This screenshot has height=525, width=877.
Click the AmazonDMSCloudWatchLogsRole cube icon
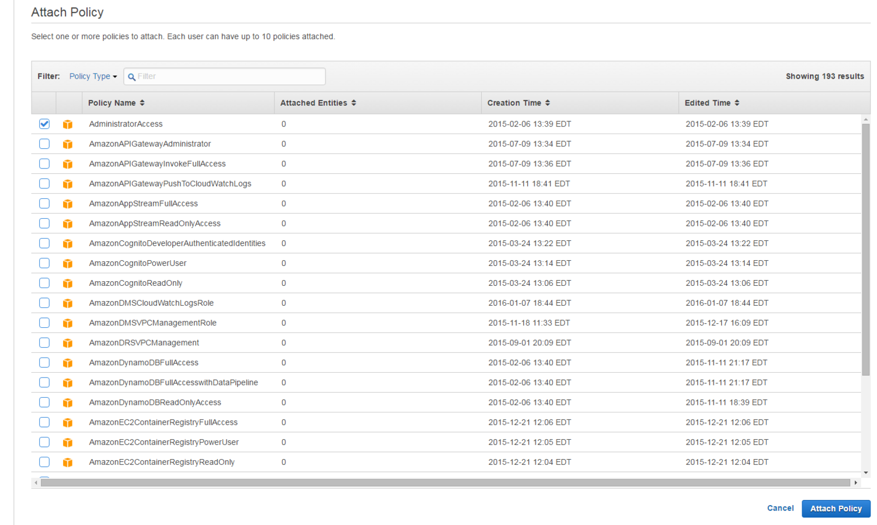68,303
